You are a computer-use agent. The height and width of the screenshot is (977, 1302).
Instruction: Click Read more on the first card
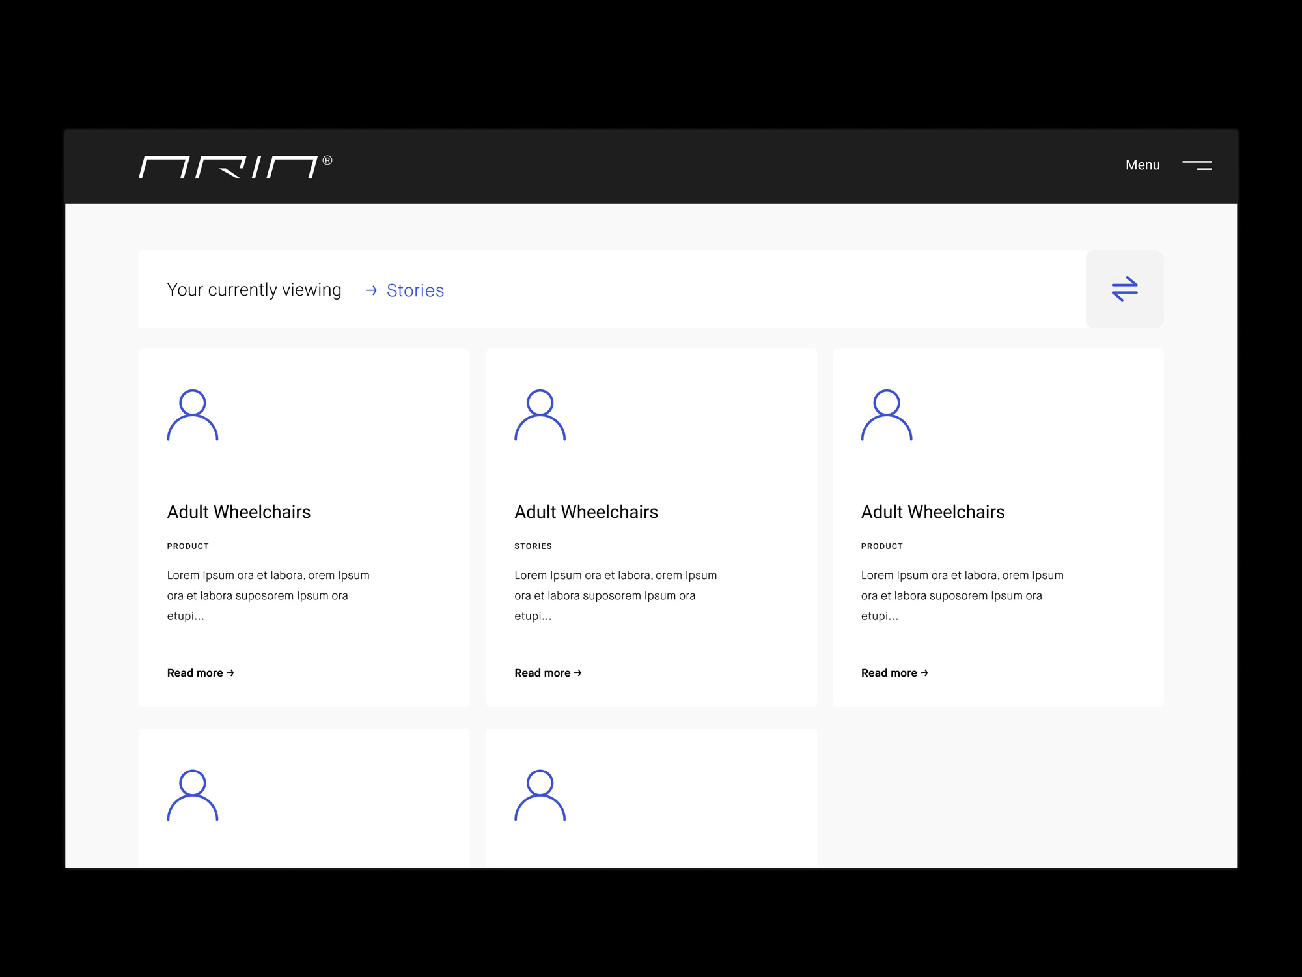(201, 673)
